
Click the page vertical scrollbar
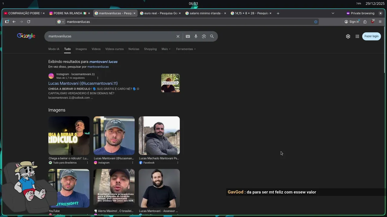pos(385,50)
